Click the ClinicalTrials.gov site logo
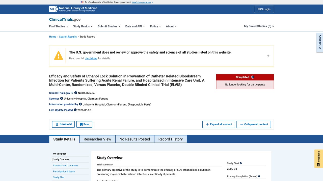Image resolution: width=323 pixels, height=181 pixels. coord(65,19)
